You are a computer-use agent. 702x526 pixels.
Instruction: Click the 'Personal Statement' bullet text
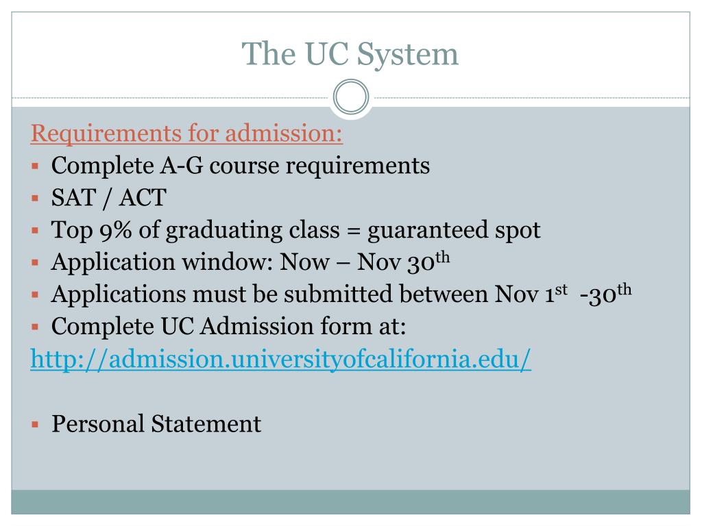(x=156, y=423)
